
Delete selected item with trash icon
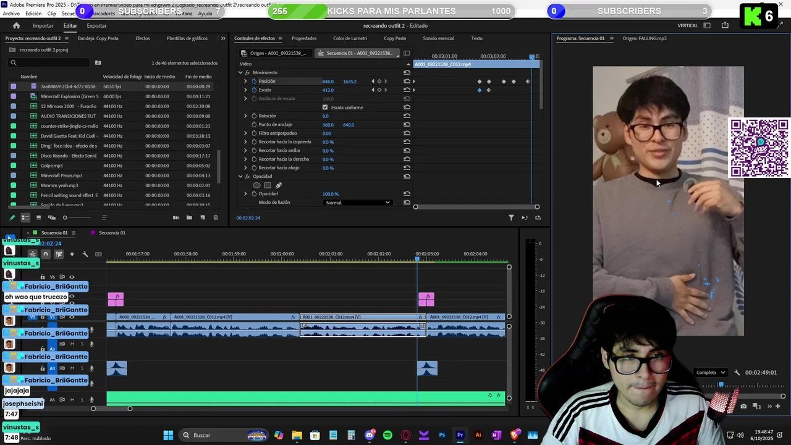point(215,218)
